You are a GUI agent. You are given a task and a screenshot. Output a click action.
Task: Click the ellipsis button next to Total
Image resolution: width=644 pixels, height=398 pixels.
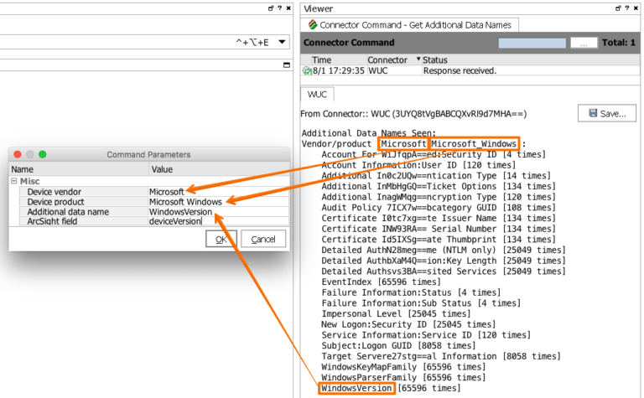pyautogui.click(x=583, y=42)
